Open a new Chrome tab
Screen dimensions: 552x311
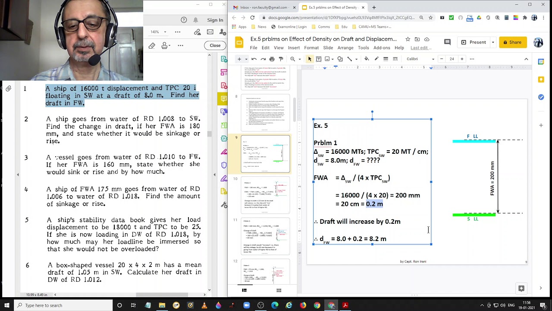(x=374, y=7)
